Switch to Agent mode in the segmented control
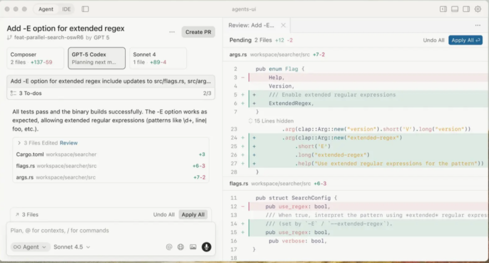The width and height of the screenshot is (489, 263). 45,9
